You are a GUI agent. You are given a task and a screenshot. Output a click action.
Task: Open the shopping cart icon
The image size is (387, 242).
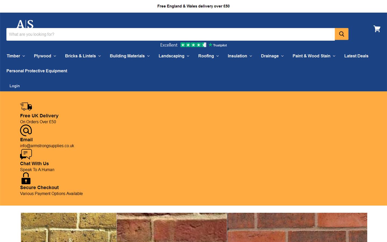click(x=377, y=29)
